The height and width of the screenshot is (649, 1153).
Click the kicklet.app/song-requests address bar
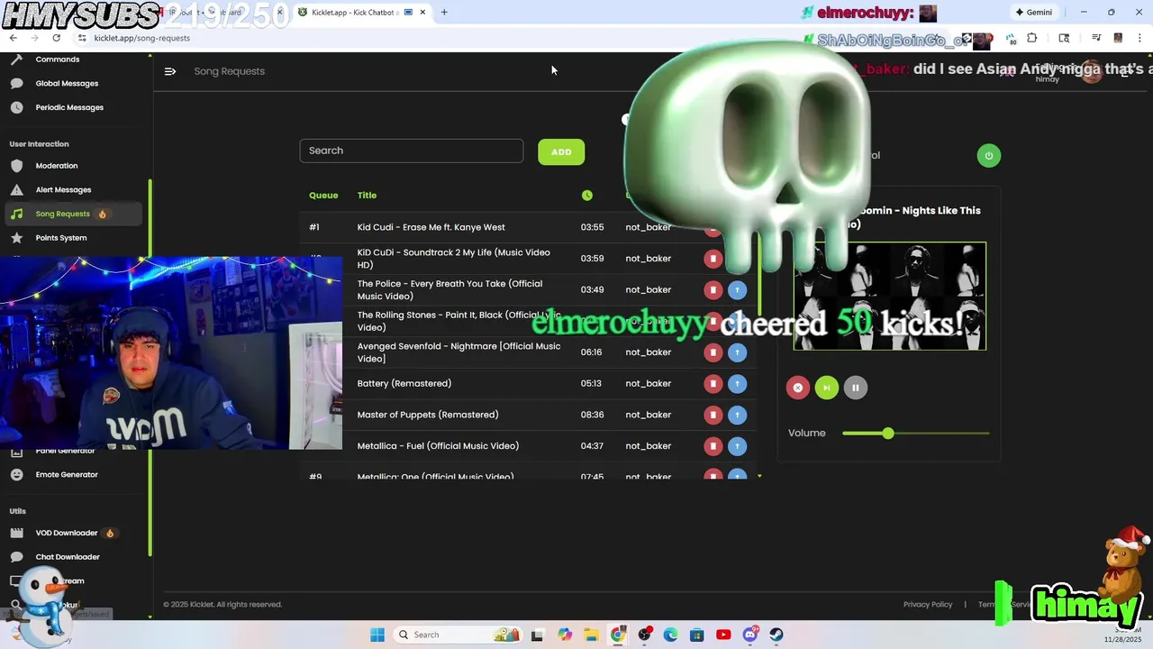click(141, 38)
